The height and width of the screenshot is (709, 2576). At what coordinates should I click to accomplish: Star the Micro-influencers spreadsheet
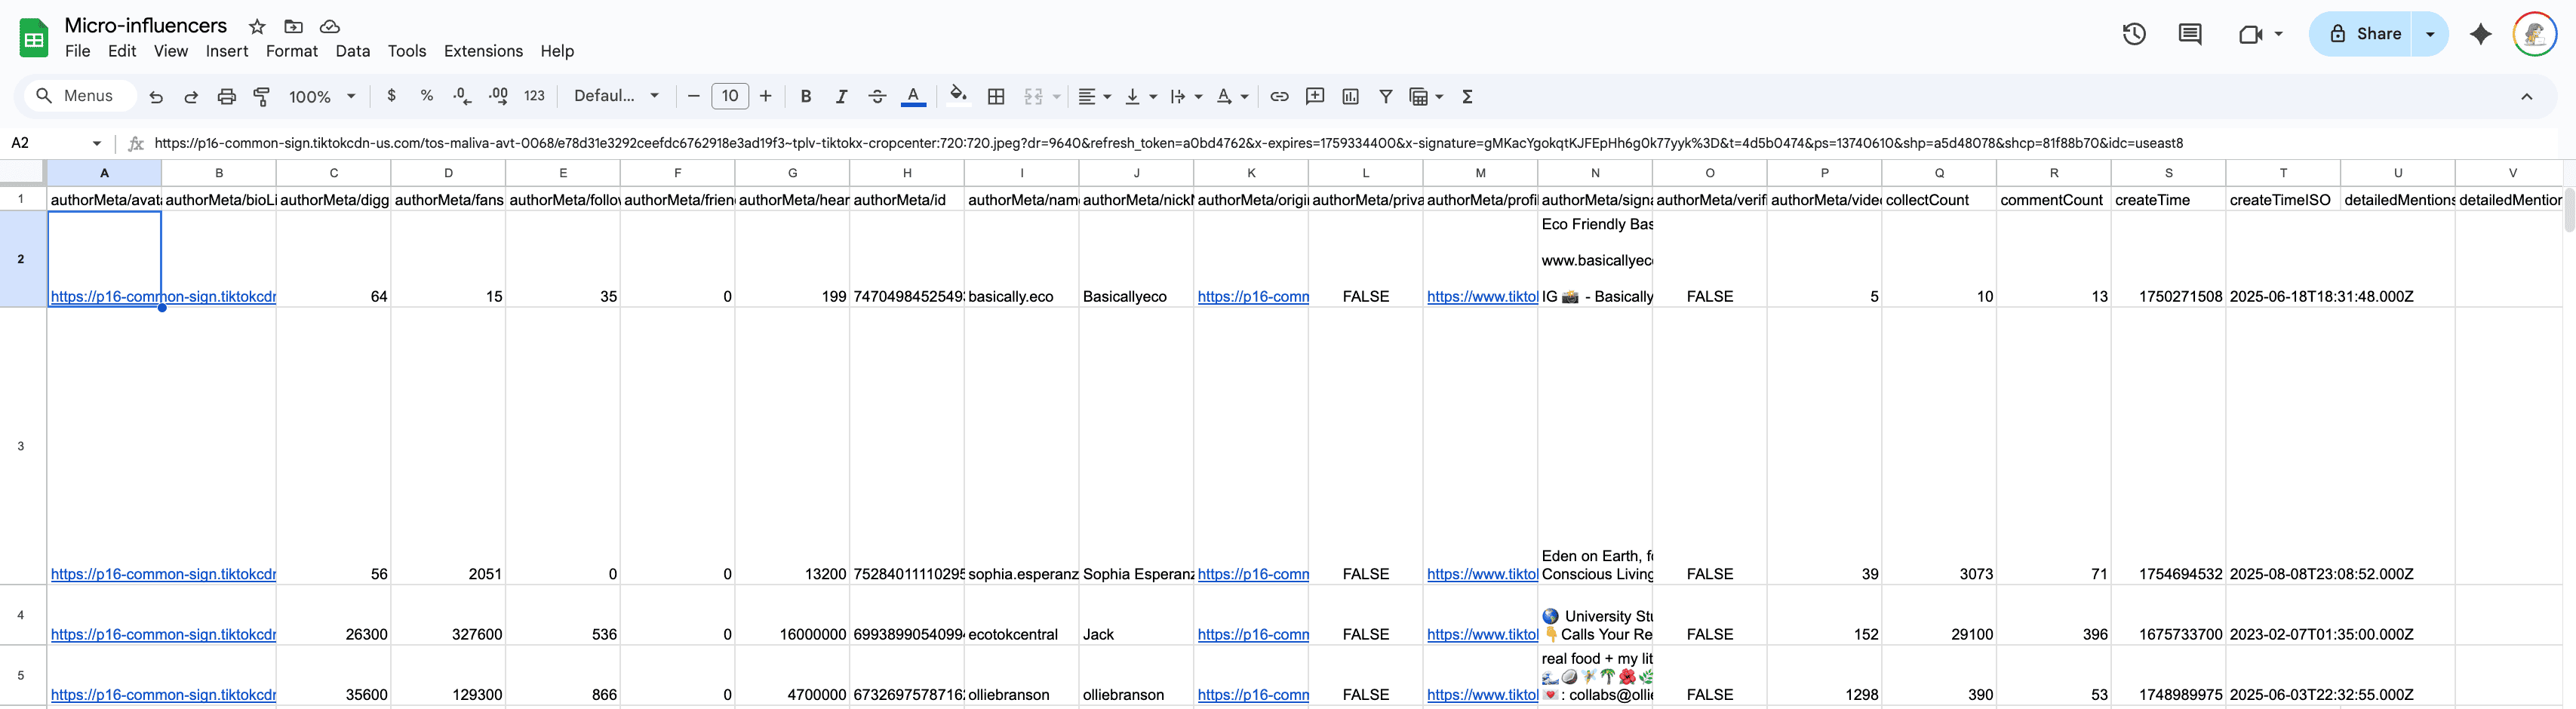pyautogui.click(x=256, y=26)
